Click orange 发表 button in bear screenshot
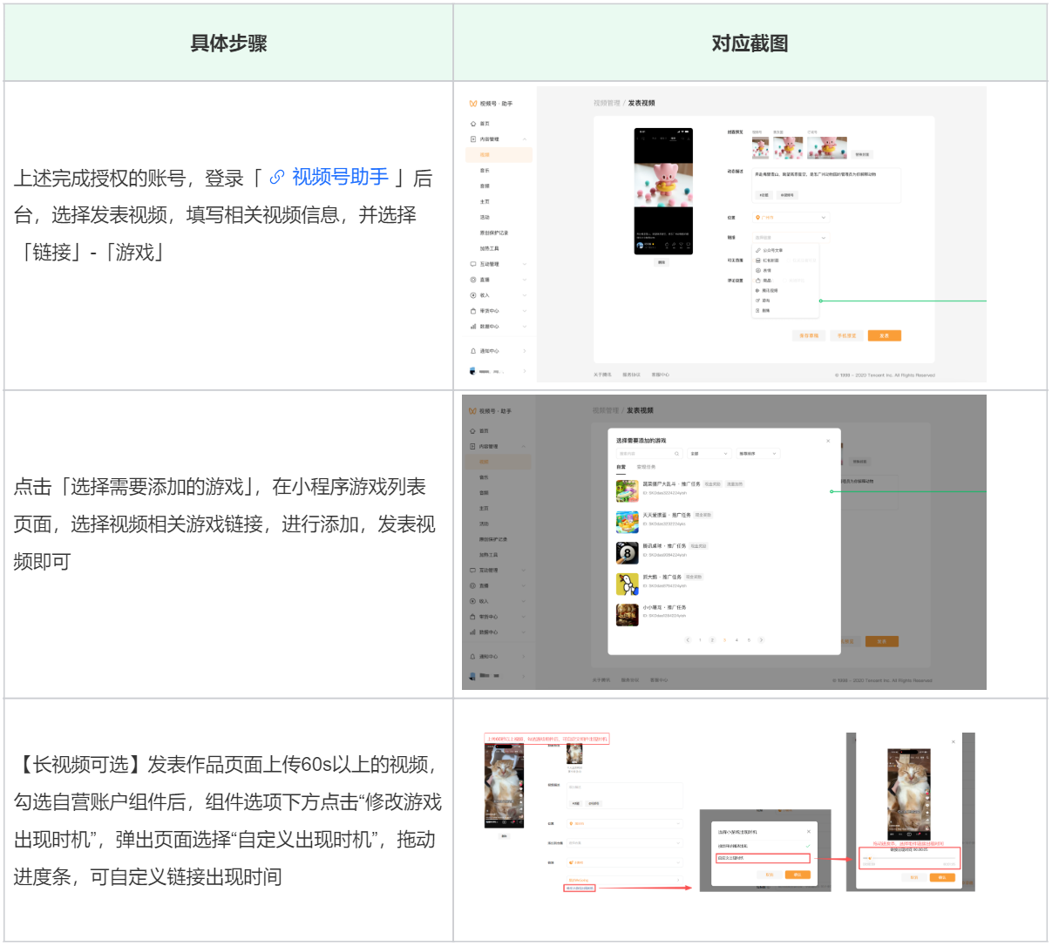1052x946 pixels. point(885,335)
